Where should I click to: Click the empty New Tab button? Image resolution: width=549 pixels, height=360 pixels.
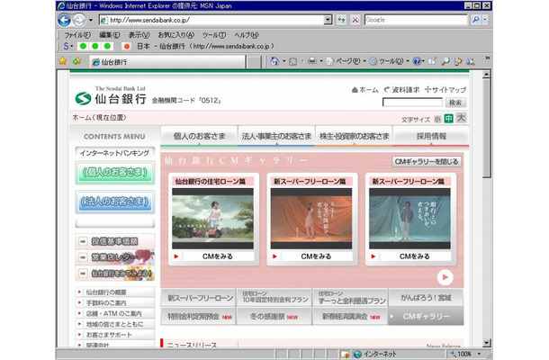(x=254, y=62)
